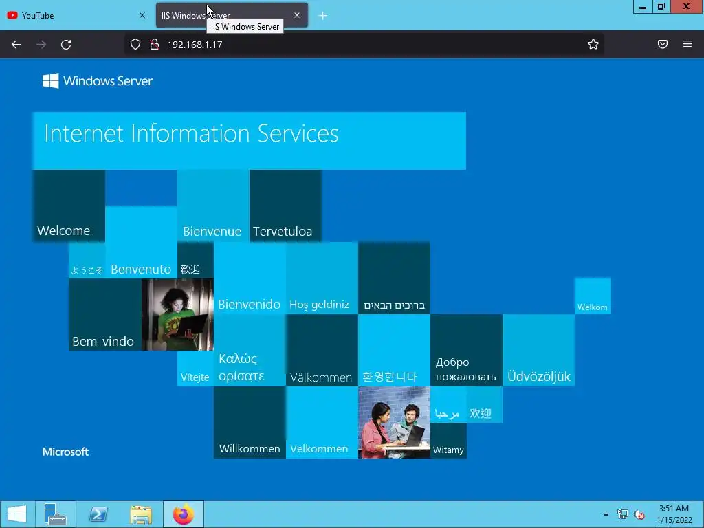Image resolution: width=704 pixels, height=528 pixels.
Task: Open File Explorer from the taskbar
Action: (140, 514)
